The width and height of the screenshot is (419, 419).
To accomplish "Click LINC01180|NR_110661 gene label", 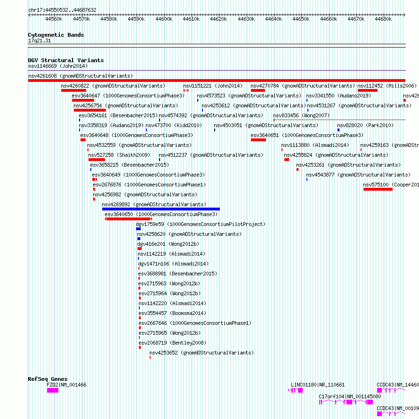I will tap(318, 385).
